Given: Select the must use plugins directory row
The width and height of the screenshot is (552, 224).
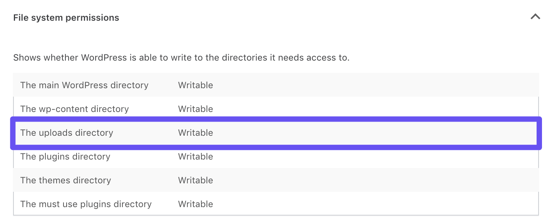Looking at the screenshot, I should coord(269,204).
